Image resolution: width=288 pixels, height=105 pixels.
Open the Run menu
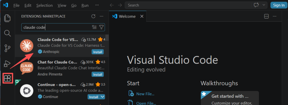tap(85, 5)
